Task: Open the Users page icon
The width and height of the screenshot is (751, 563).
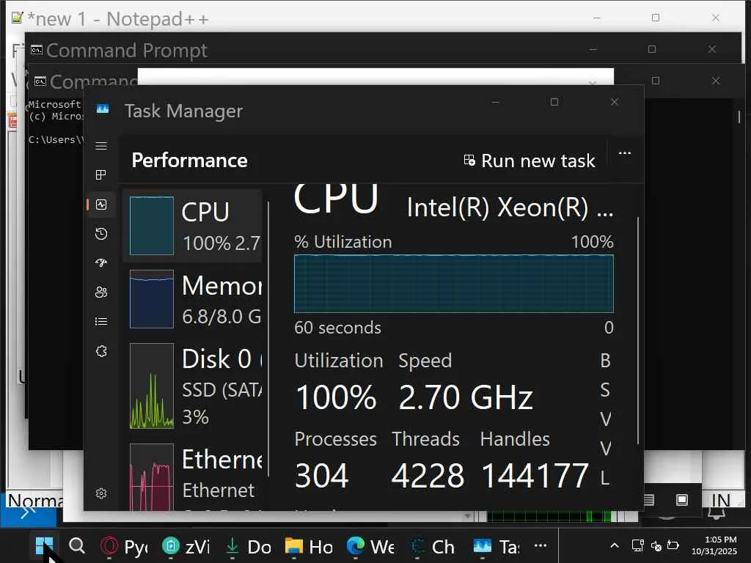Action: point(101,292)
